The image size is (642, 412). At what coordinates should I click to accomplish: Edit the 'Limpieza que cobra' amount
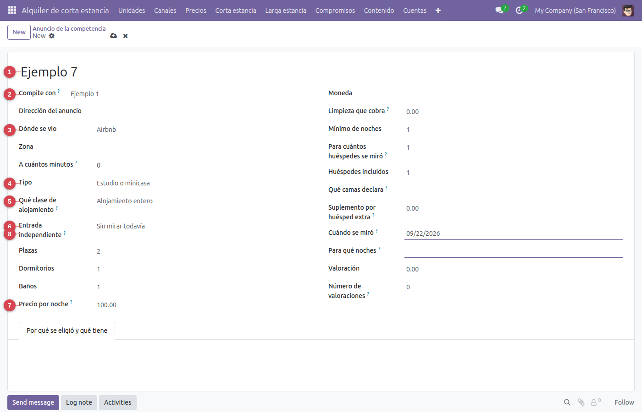514,112
